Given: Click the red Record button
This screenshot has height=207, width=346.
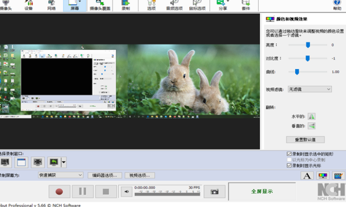Looking at the screenshot, I should (x=59, y=192).
